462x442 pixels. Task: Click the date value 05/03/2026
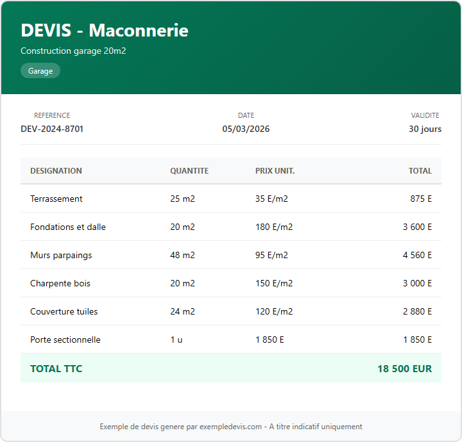pyautogui.click(x=246, y=129)
